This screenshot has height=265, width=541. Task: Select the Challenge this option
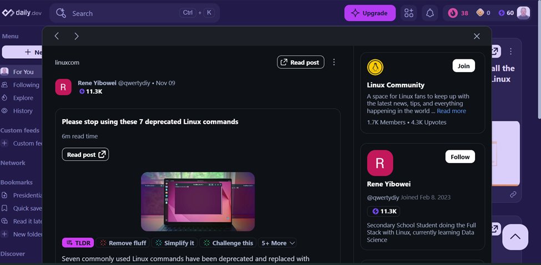click(x=227, y=243)
